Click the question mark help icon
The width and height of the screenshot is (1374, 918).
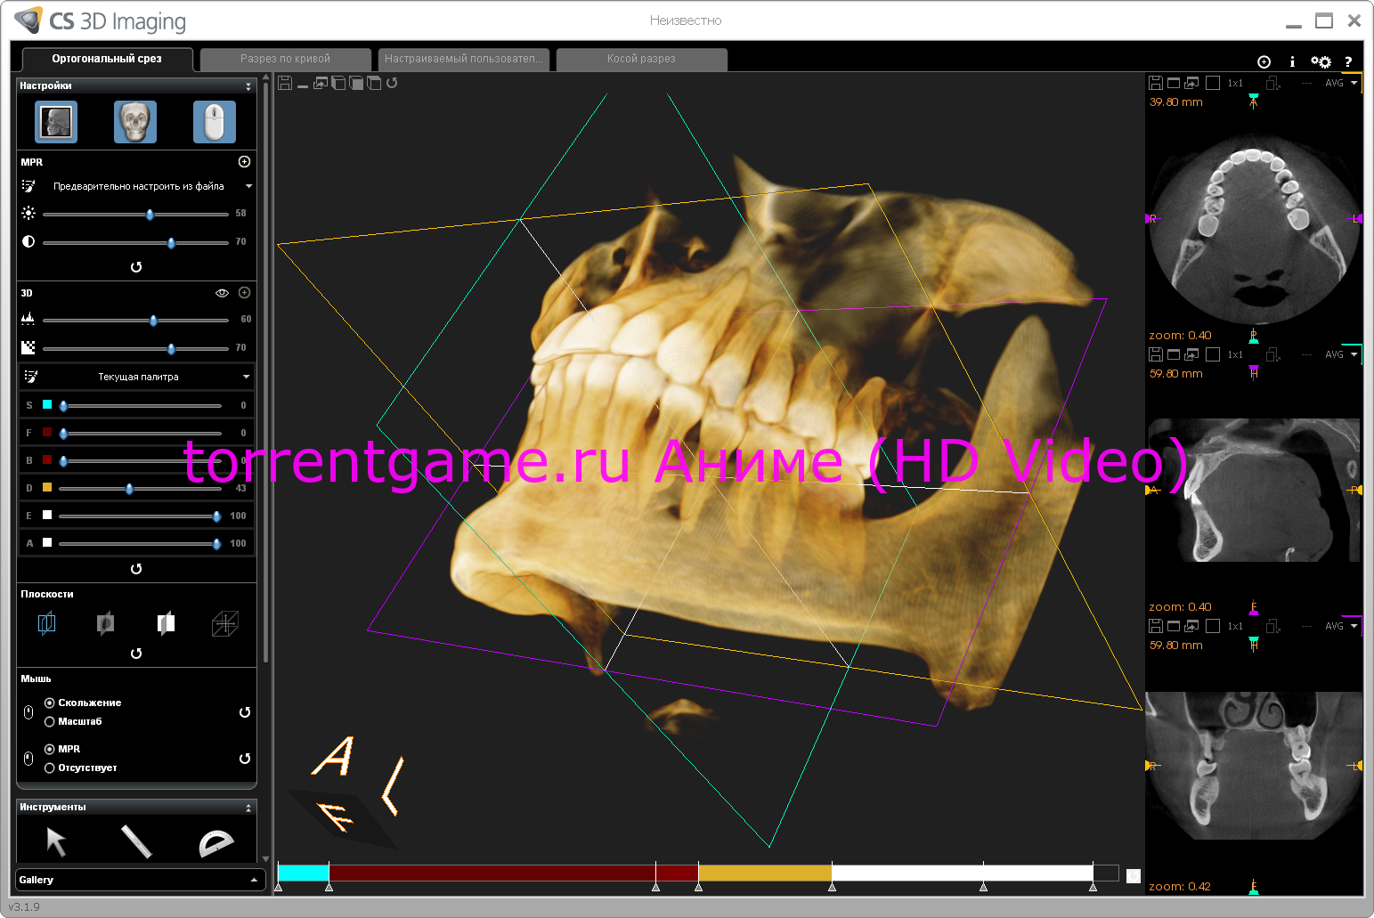(1348, 61)
